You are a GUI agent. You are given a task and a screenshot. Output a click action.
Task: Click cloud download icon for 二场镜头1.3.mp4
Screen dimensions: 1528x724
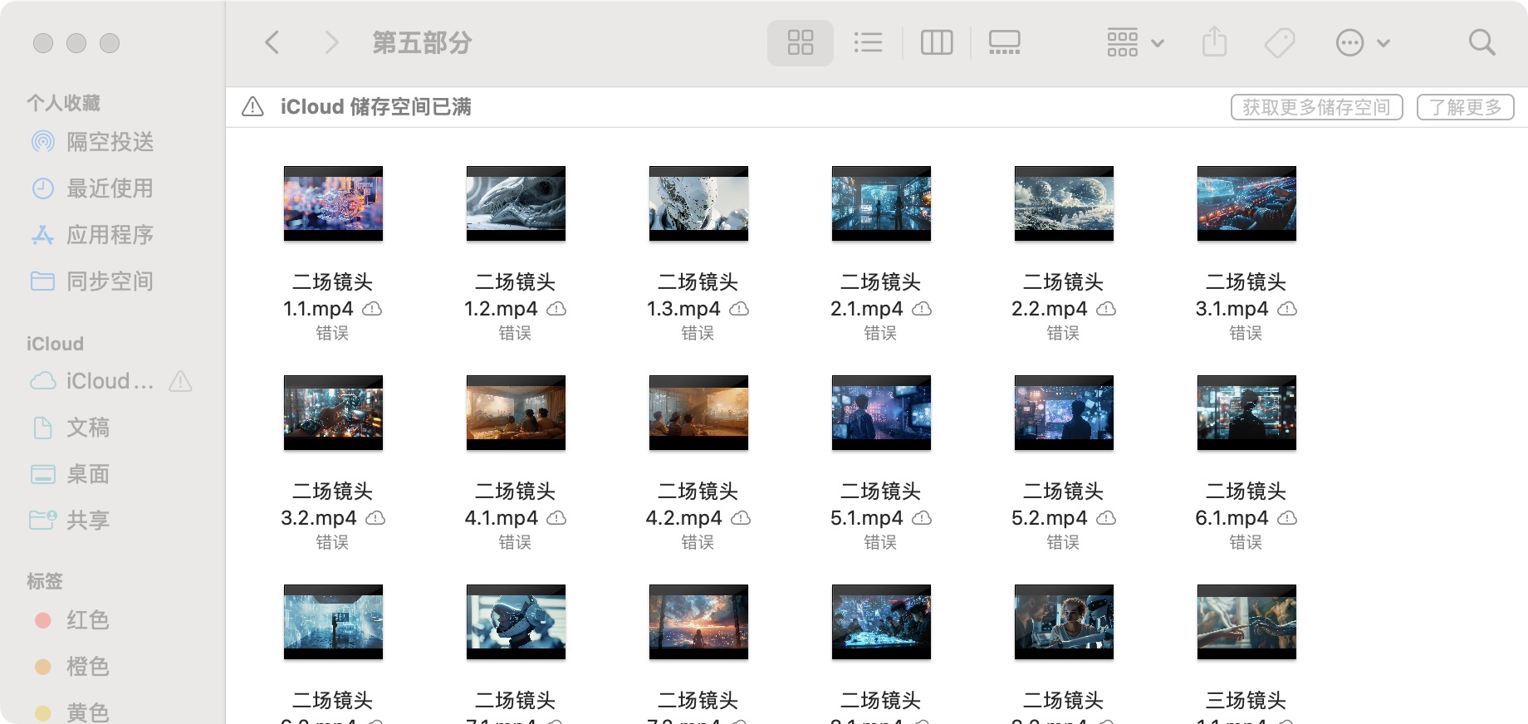tap(739, 309)
